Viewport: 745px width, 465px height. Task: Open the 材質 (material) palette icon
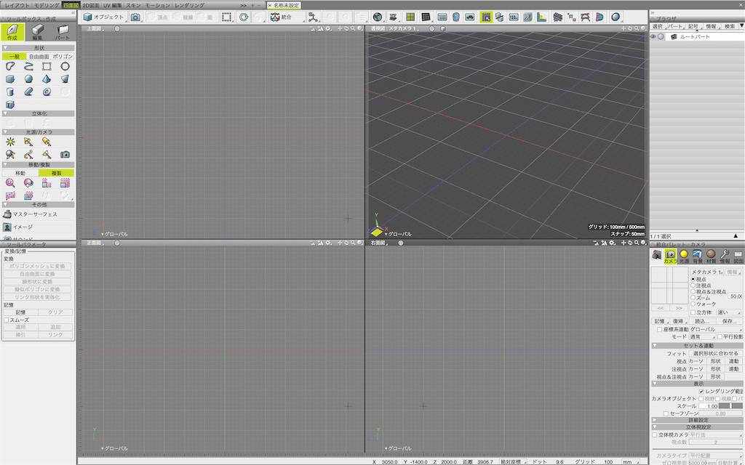[712, 256]
